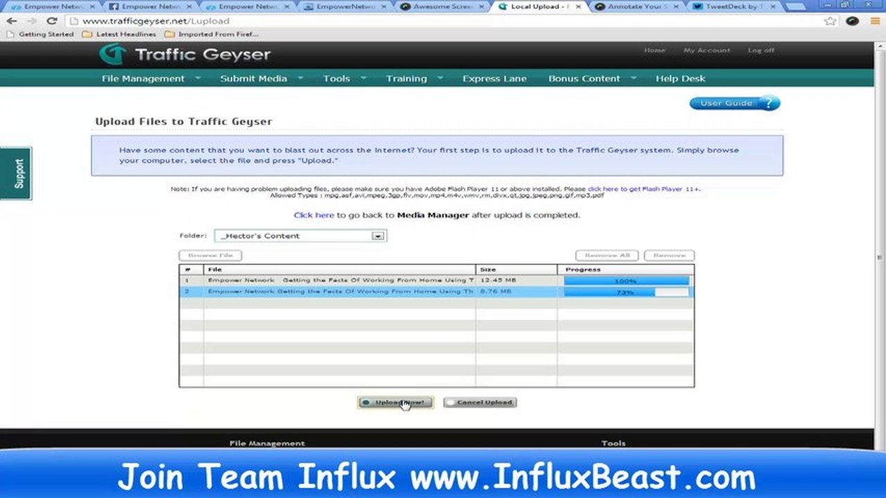886x498 pixels.
Task: Click the Home link in the header
Action: coord(655,50)
